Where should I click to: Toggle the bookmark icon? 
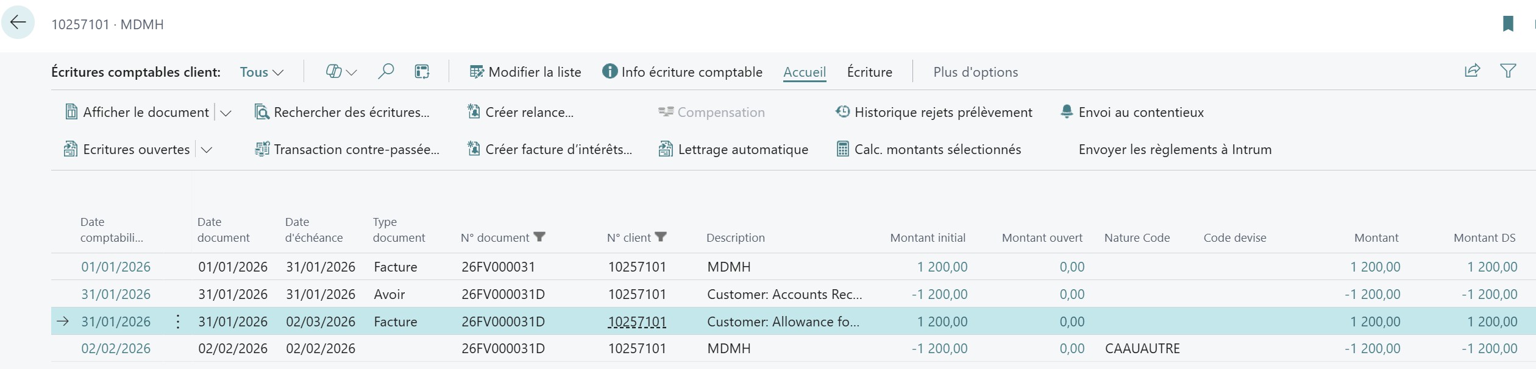pyautogui.click(x=1508, y=24)
